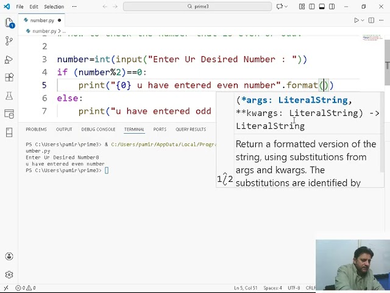390x293 pixels.
Task: Split the editor to the right
Action: pyautogui.click(x=371, y=20)
